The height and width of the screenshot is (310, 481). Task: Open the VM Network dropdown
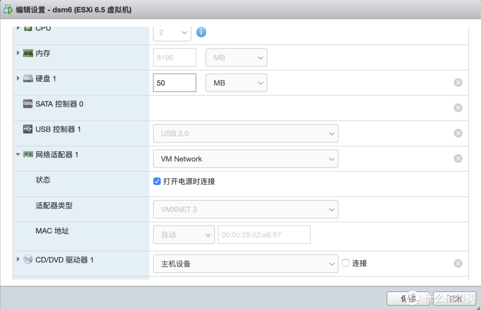point(246,159)
